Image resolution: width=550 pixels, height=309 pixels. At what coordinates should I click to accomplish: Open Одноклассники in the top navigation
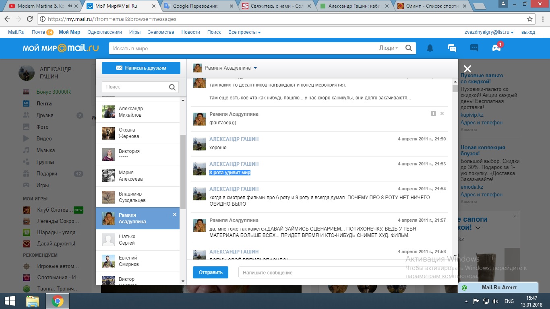[x=105, y=32]
